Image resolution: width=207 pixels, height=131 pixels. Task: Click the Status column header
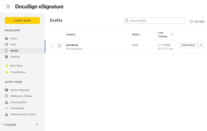pyautogui.click(x=136, y=35)
